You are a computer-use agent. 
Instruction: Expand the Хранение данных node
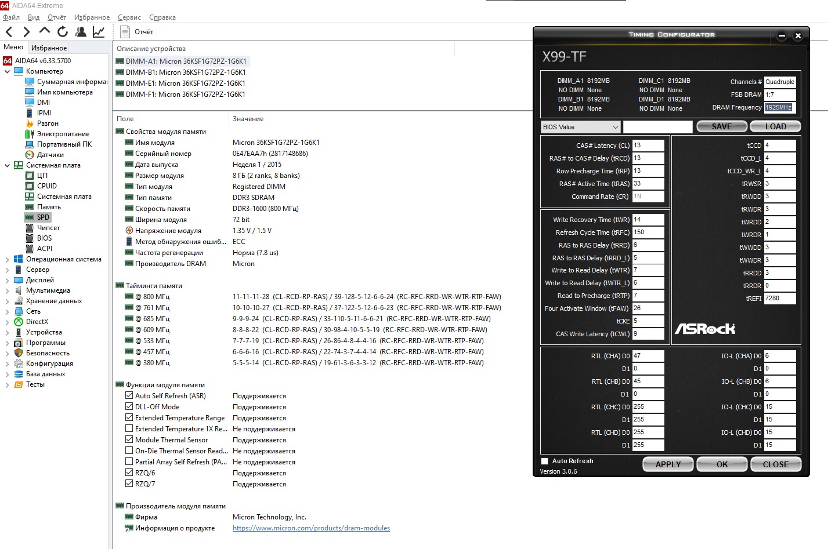(x=7, y=301)
